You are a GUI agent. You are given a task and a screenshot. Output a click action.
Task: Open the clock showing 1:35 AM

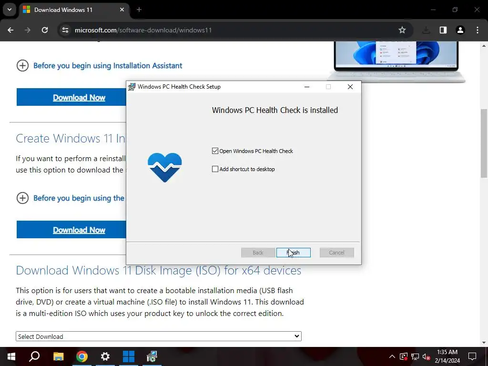447,356
